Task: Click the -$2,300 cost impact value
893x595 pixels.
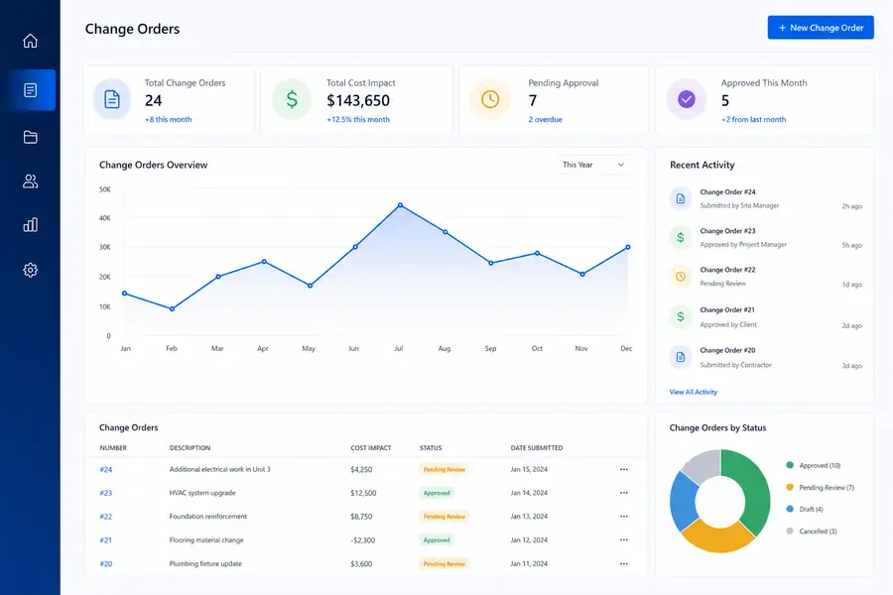Action: (x=363, y=539)
